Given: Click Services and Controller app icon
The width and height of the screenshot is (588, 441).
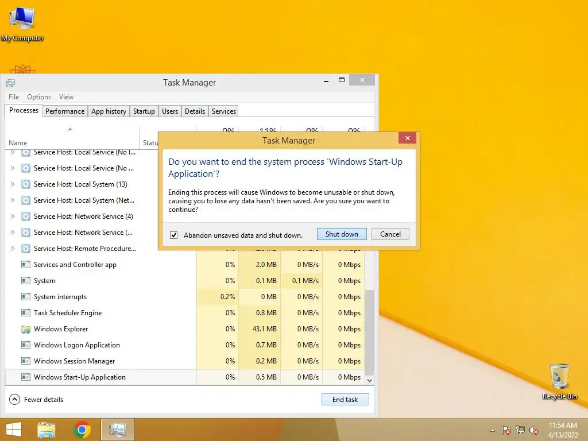Looking at the screenshot, I should pos(25,265).
